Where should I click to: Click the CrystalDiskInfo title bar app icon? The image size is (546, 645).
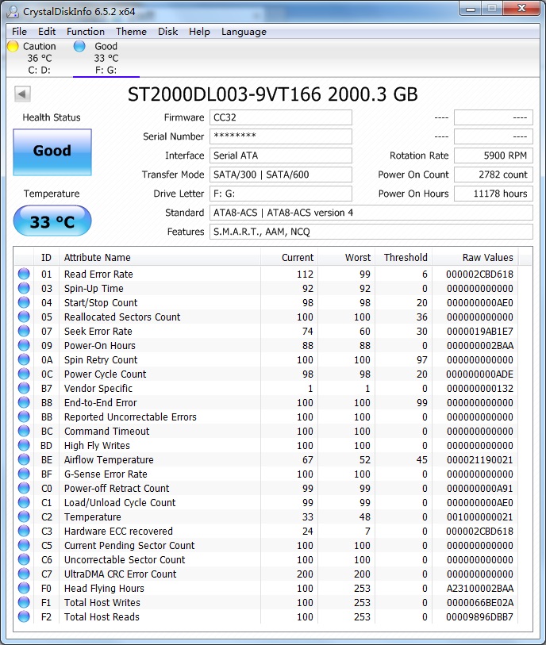[13, 12]
